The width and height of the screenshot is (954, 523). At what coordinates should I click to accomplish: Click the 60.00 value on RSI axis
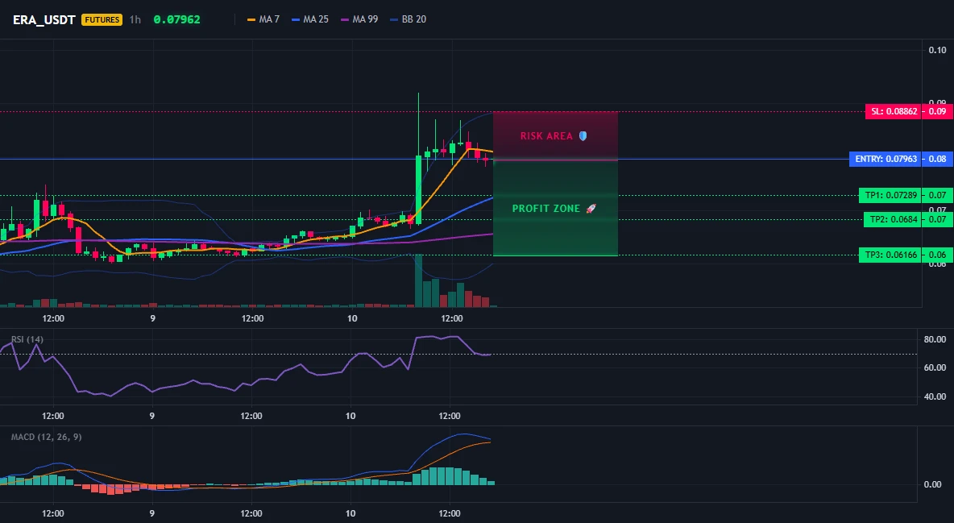[935, 367]
